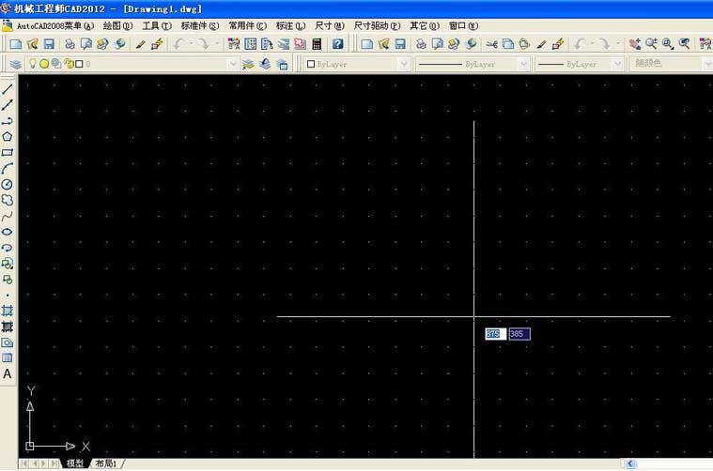The width and height of the screenshot is (713, 471).
Task: Open the DesignCenter grid icon
Action: [251, 44]
